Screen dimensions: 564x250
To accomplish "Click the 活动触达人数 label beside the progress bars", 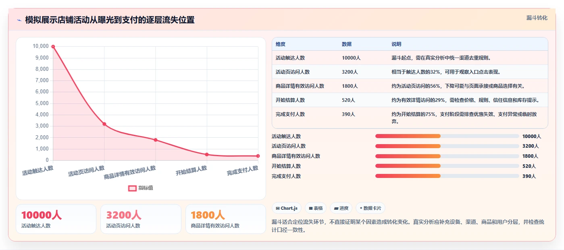I will [286, 136].
